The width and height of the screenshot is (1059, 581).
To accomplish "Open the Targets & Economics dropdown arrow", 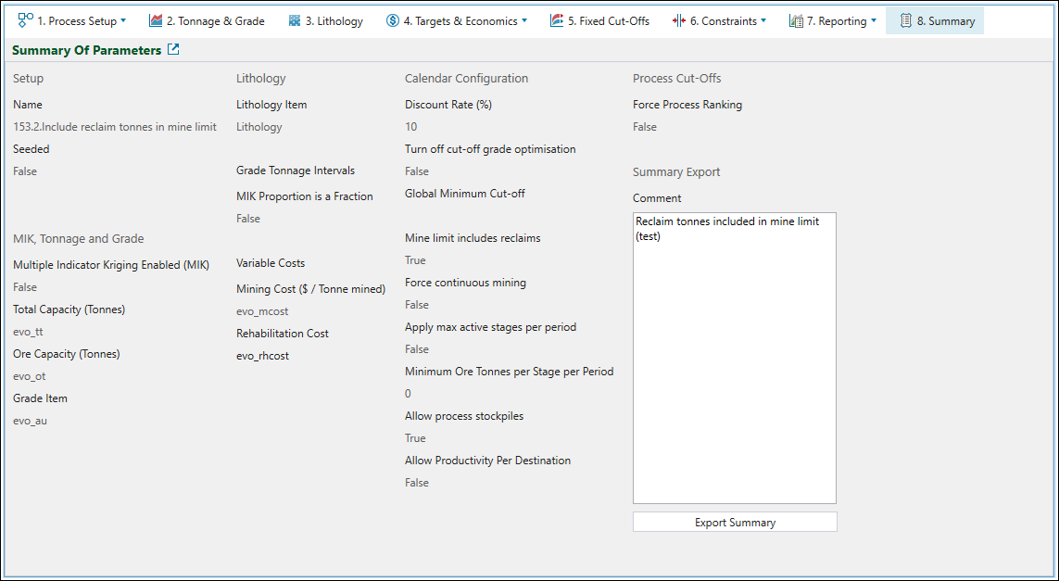I will [x=524, y=20].
